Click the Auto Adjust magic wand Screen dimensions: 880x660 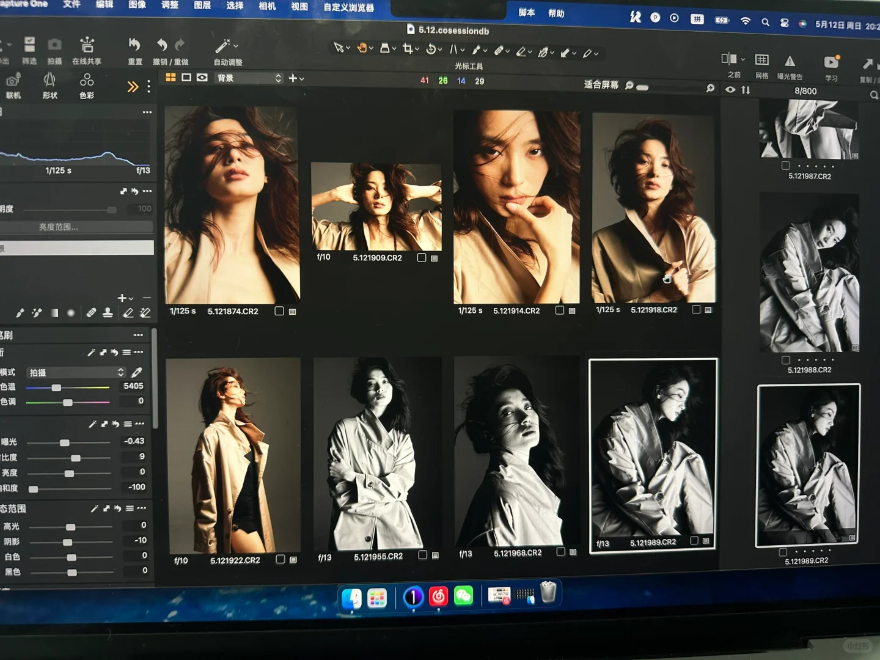click(222, 46)
